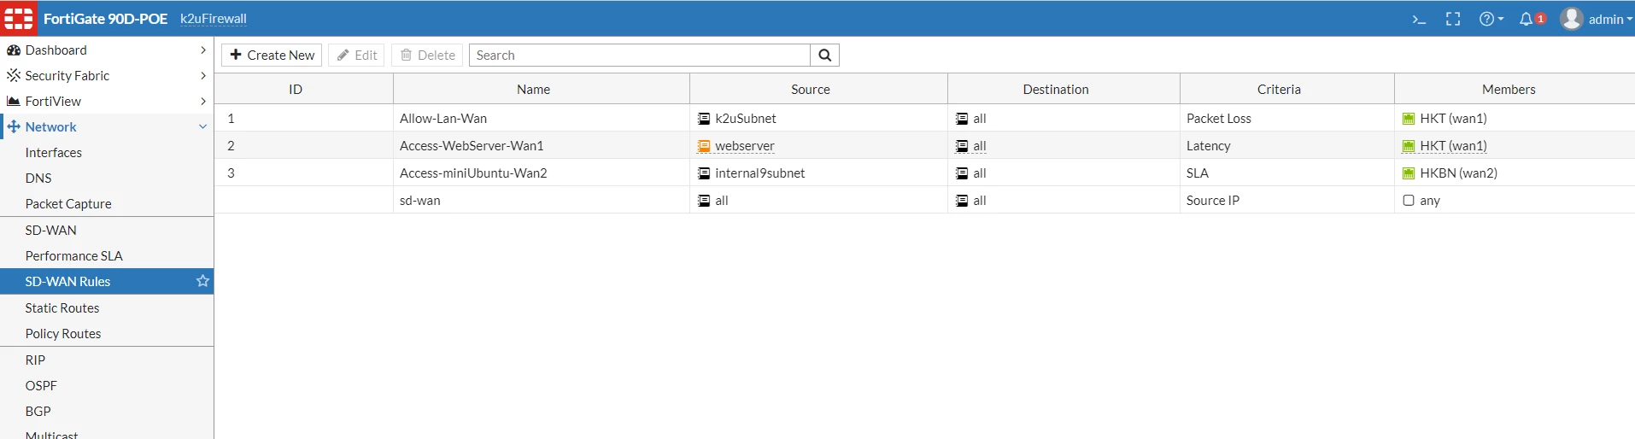Click the Delete button
This screenshot has width=1635, height=439.
pos(427,55)
